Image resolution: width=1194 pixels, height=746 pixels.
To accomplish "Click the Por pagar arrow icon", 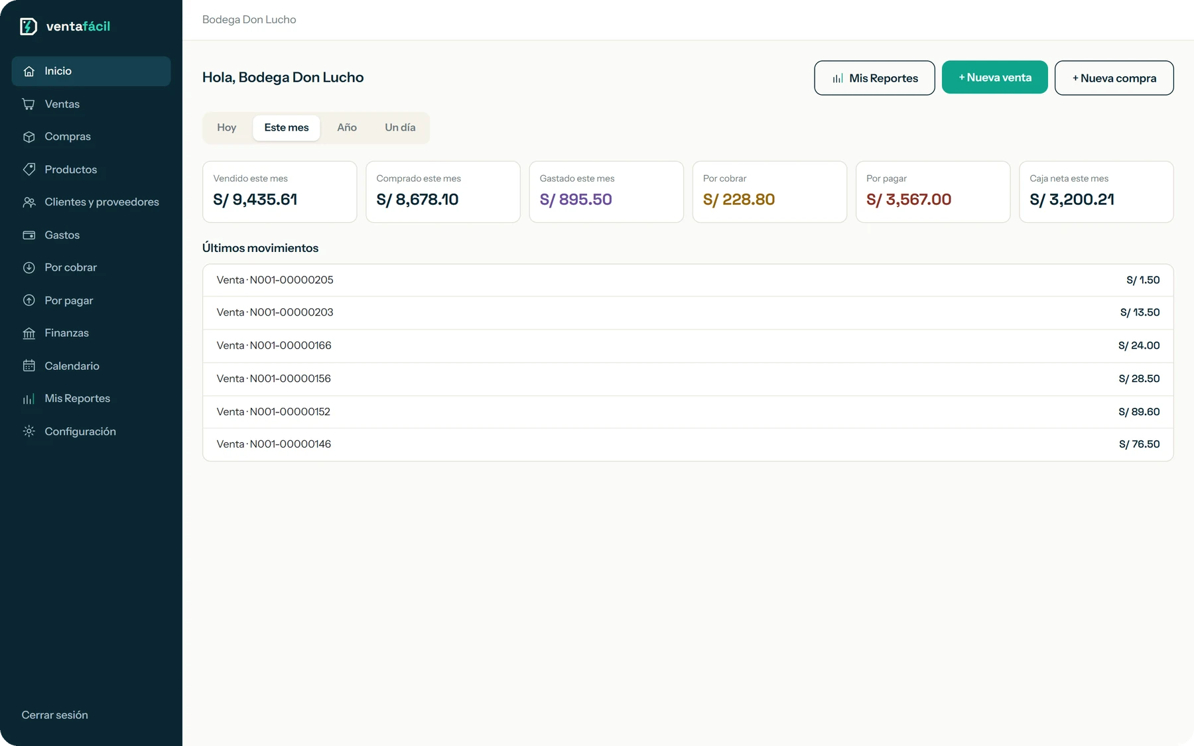I will tap(29, 300).
